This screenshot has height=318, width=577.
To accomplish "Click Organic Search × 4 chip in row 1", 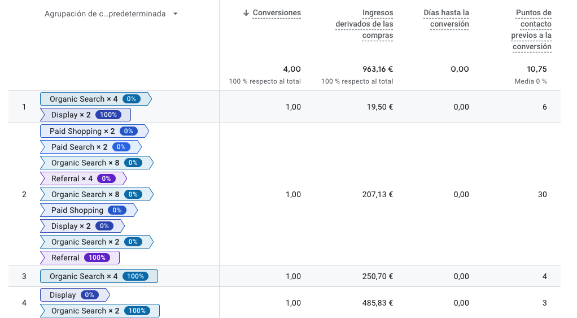I will pos(95,99).
